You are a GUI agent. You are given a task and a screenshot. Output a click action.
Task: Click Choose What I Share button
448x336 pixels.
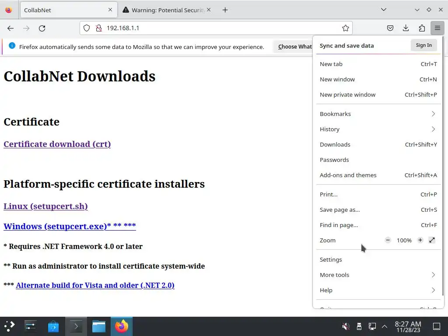tap(293, 46)
